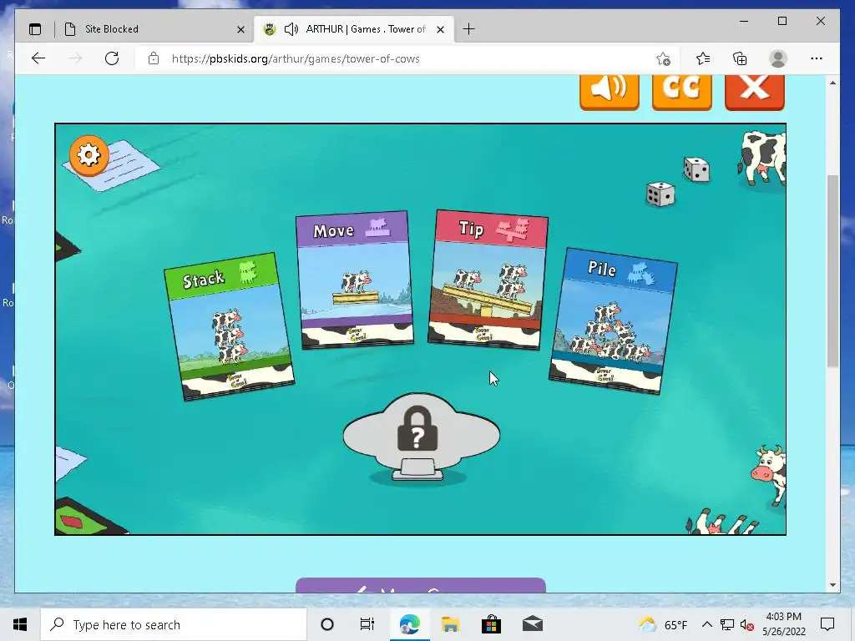Click the page scrollbar up arrow
This screenshot has height=641, width=855.
832,83
